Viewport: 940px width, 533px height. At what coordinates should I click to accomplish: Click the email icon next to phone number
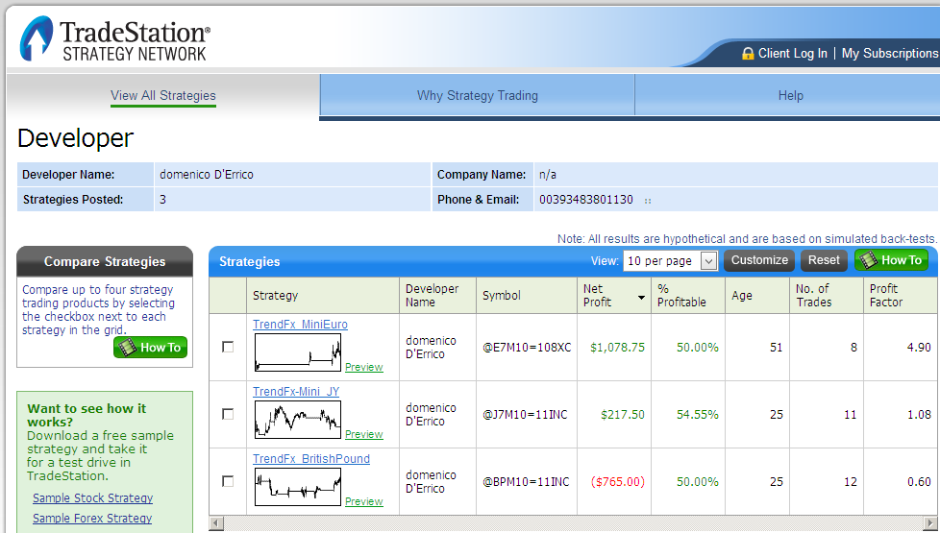(x=648, y=201)
